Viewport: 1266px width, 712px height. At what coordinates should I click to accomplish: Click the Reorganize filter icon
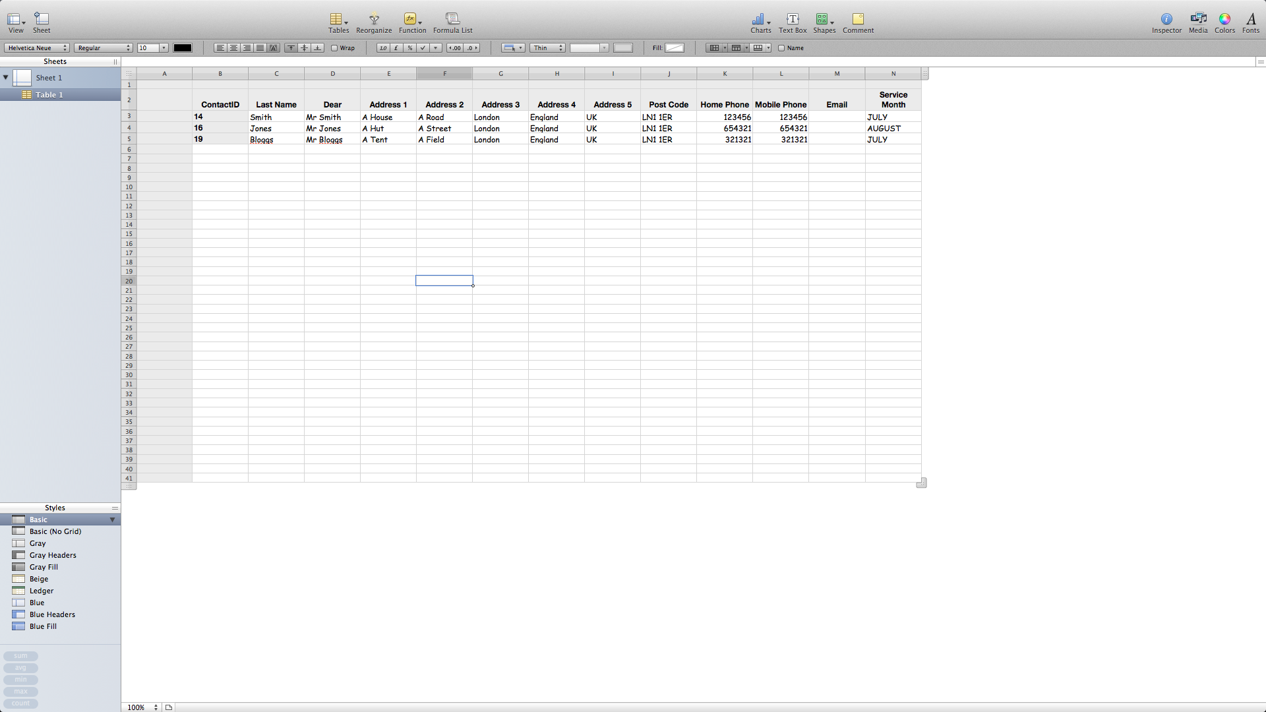[x=374, y=19]
